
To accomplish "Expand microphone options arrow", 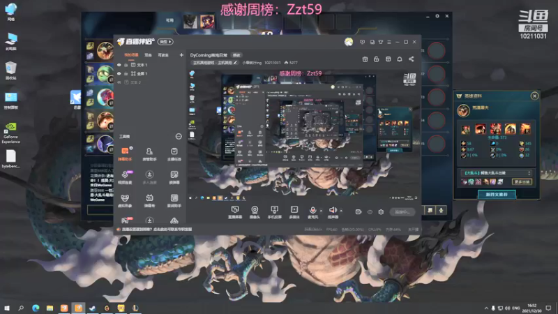I will tap(321, 211).
